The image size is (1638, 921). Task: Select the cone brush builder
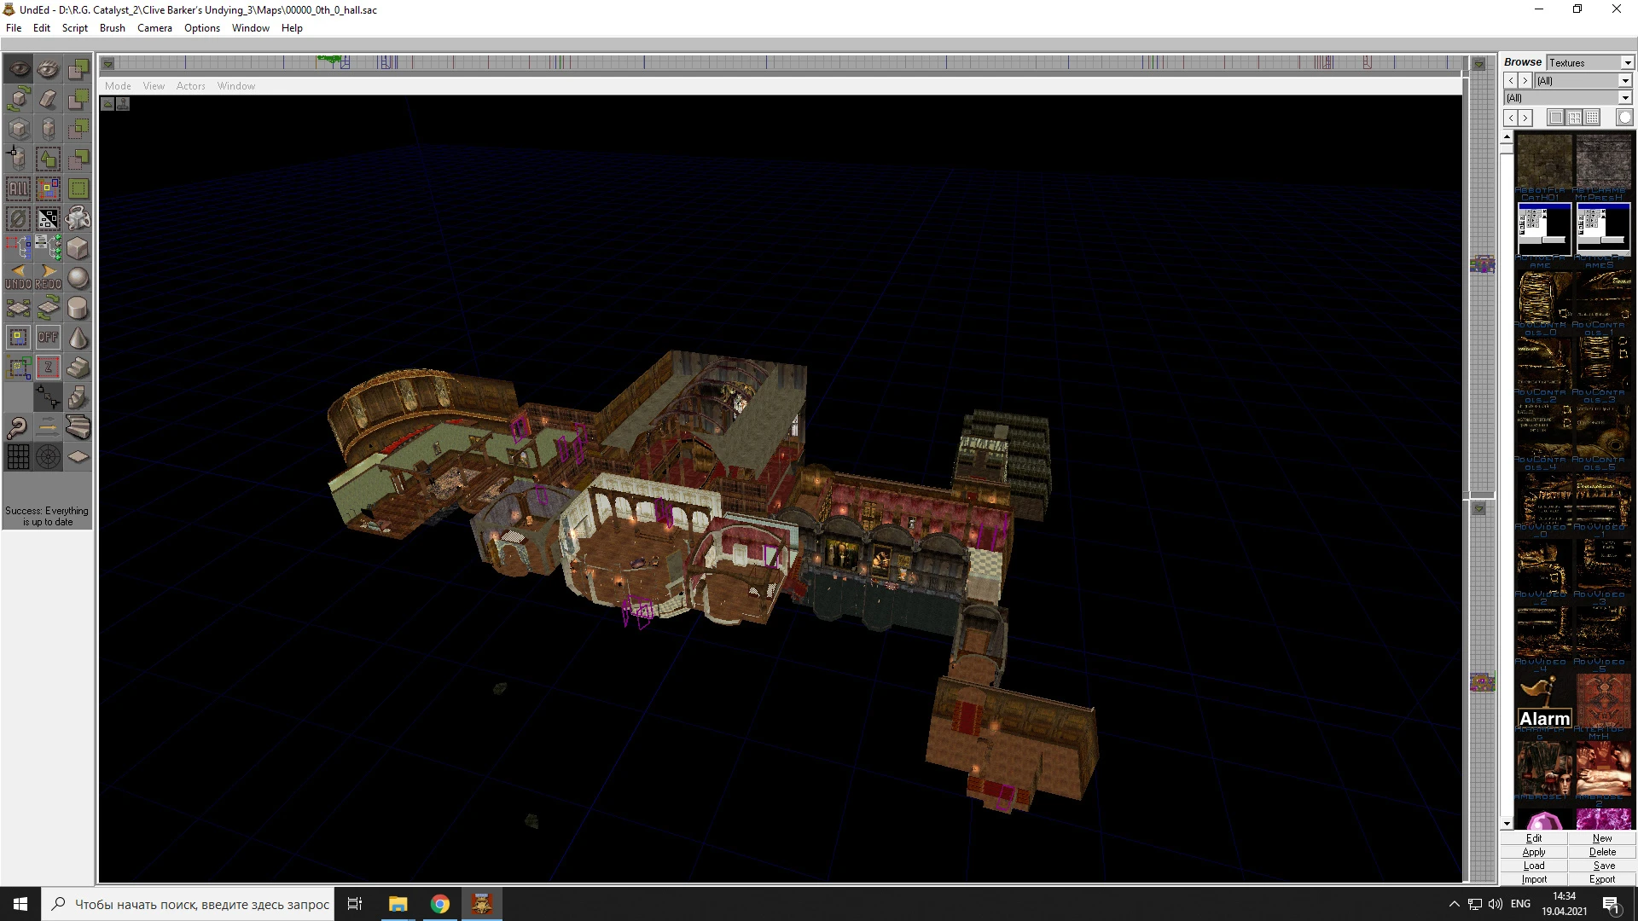point(78,338)
